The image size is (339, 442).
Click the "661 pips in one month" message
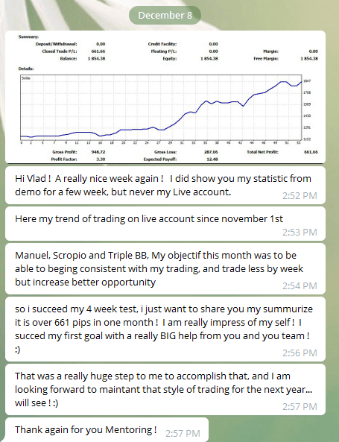click(x=165, y=329)
